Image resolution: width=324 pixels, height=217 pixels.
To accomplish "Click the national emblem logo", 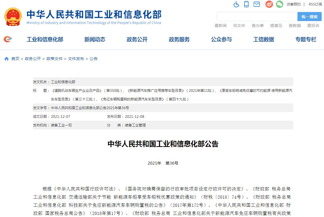I will [13, 17].
